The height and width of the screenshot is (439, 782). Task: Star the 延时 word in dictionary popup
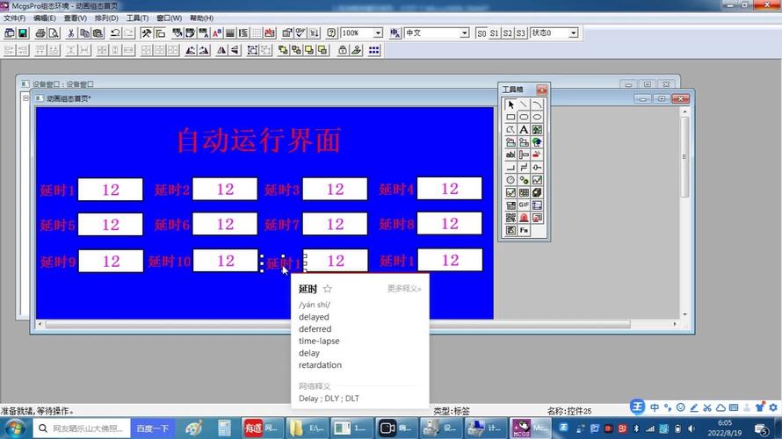coord(328,289)
